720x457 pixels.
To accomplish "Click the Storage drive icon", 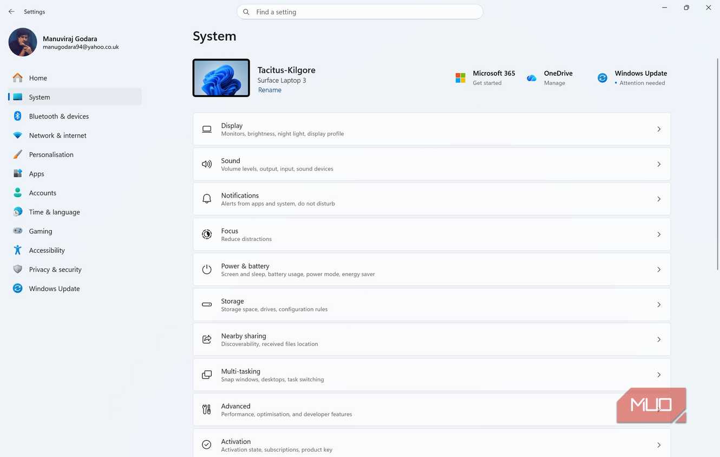I will tap(207, 304).
